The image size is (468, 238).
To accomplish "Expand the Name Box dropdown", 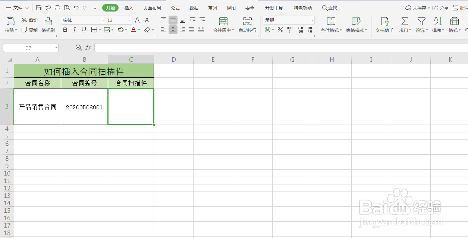I will [x=56, y=48].
